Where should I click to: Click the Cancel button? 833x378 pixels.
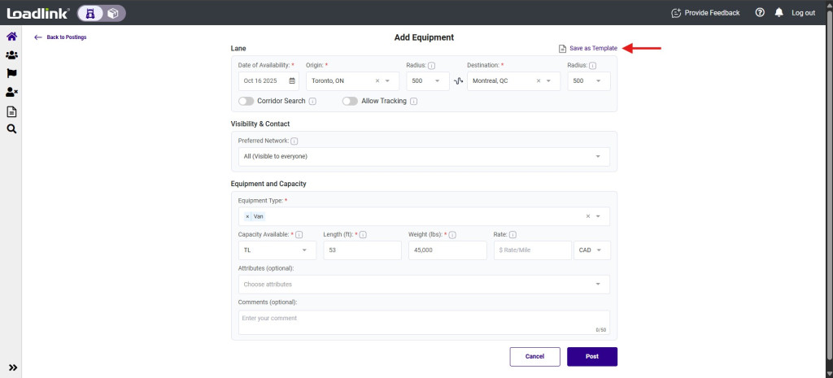[x=534, y=356]
